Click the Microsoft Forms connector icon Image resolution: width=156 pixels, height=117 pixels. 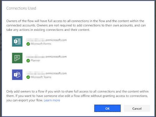17,41
